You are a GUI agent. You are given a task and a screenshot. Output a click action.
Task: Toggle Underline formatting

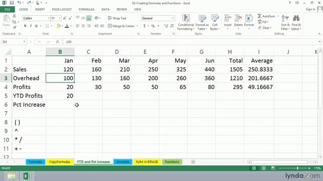click(x=36, y=26)
